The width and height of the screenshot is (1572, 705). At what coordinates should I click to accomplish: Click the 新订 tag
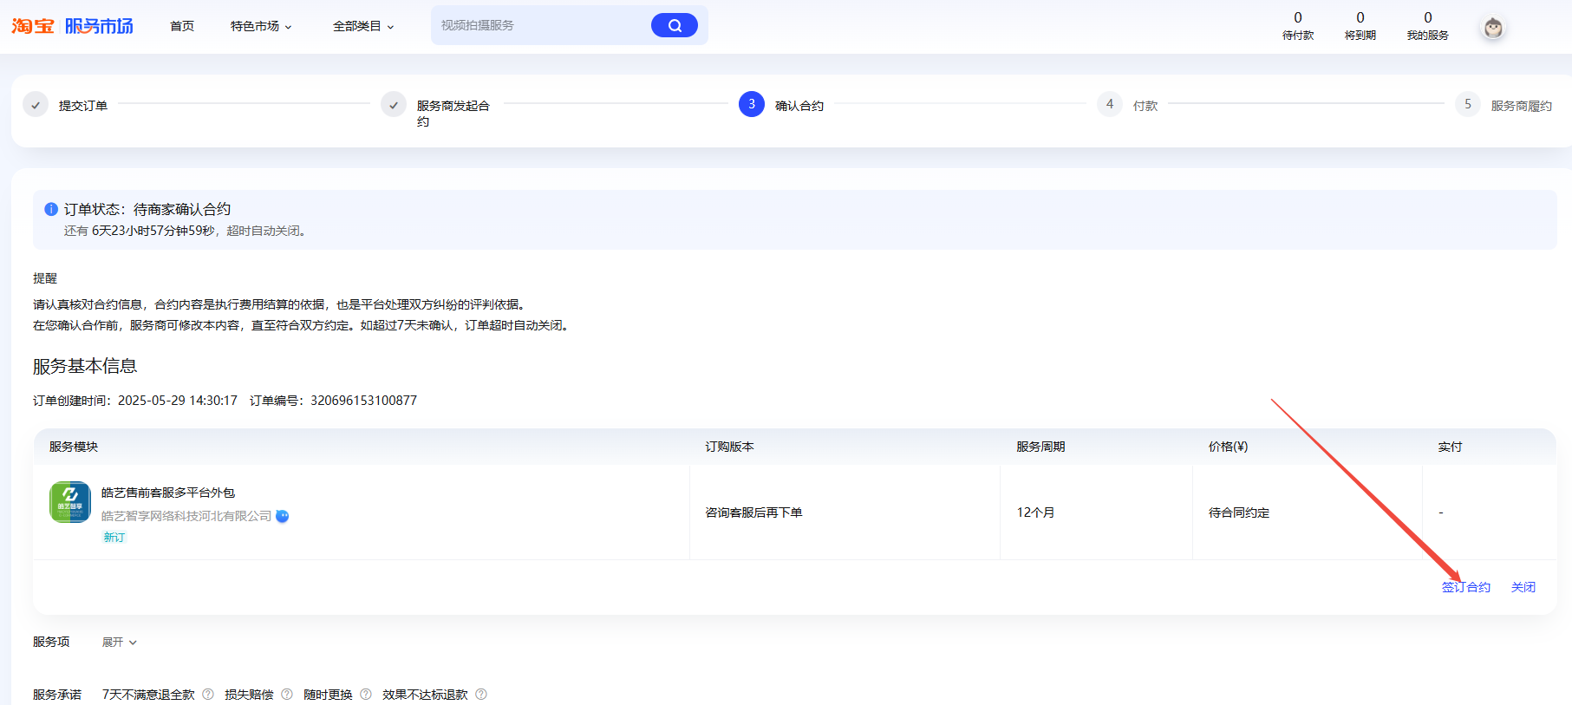coord(114,538)
